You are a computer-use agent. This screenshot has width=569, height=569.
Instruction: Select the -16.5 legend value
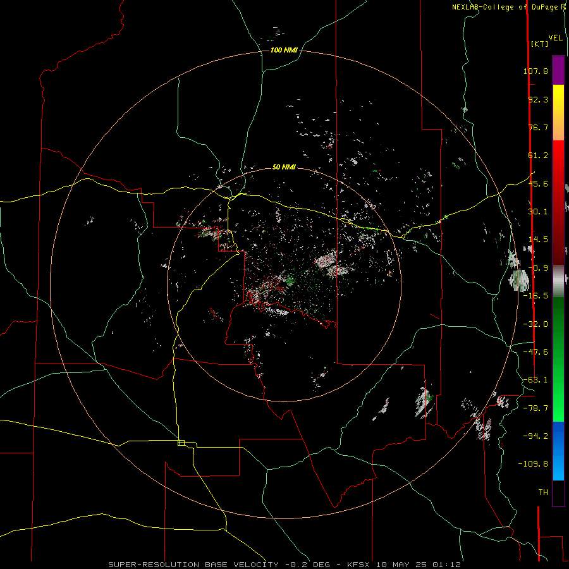(x=535, y=296)
